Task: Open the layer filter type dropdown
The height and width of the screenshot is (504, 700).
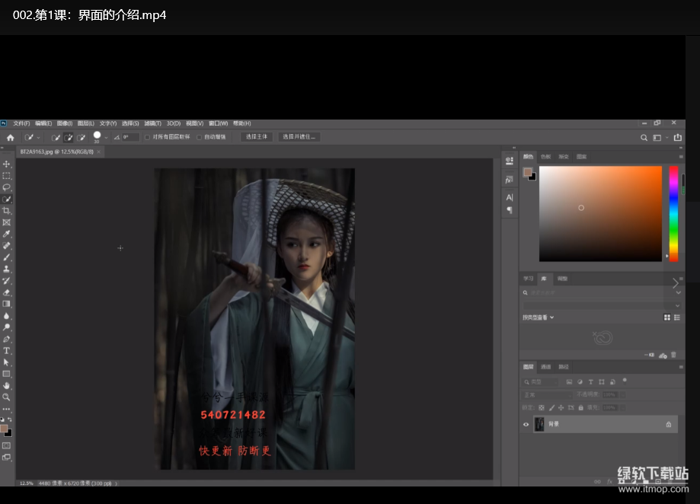Action: (x=541, y=381)
